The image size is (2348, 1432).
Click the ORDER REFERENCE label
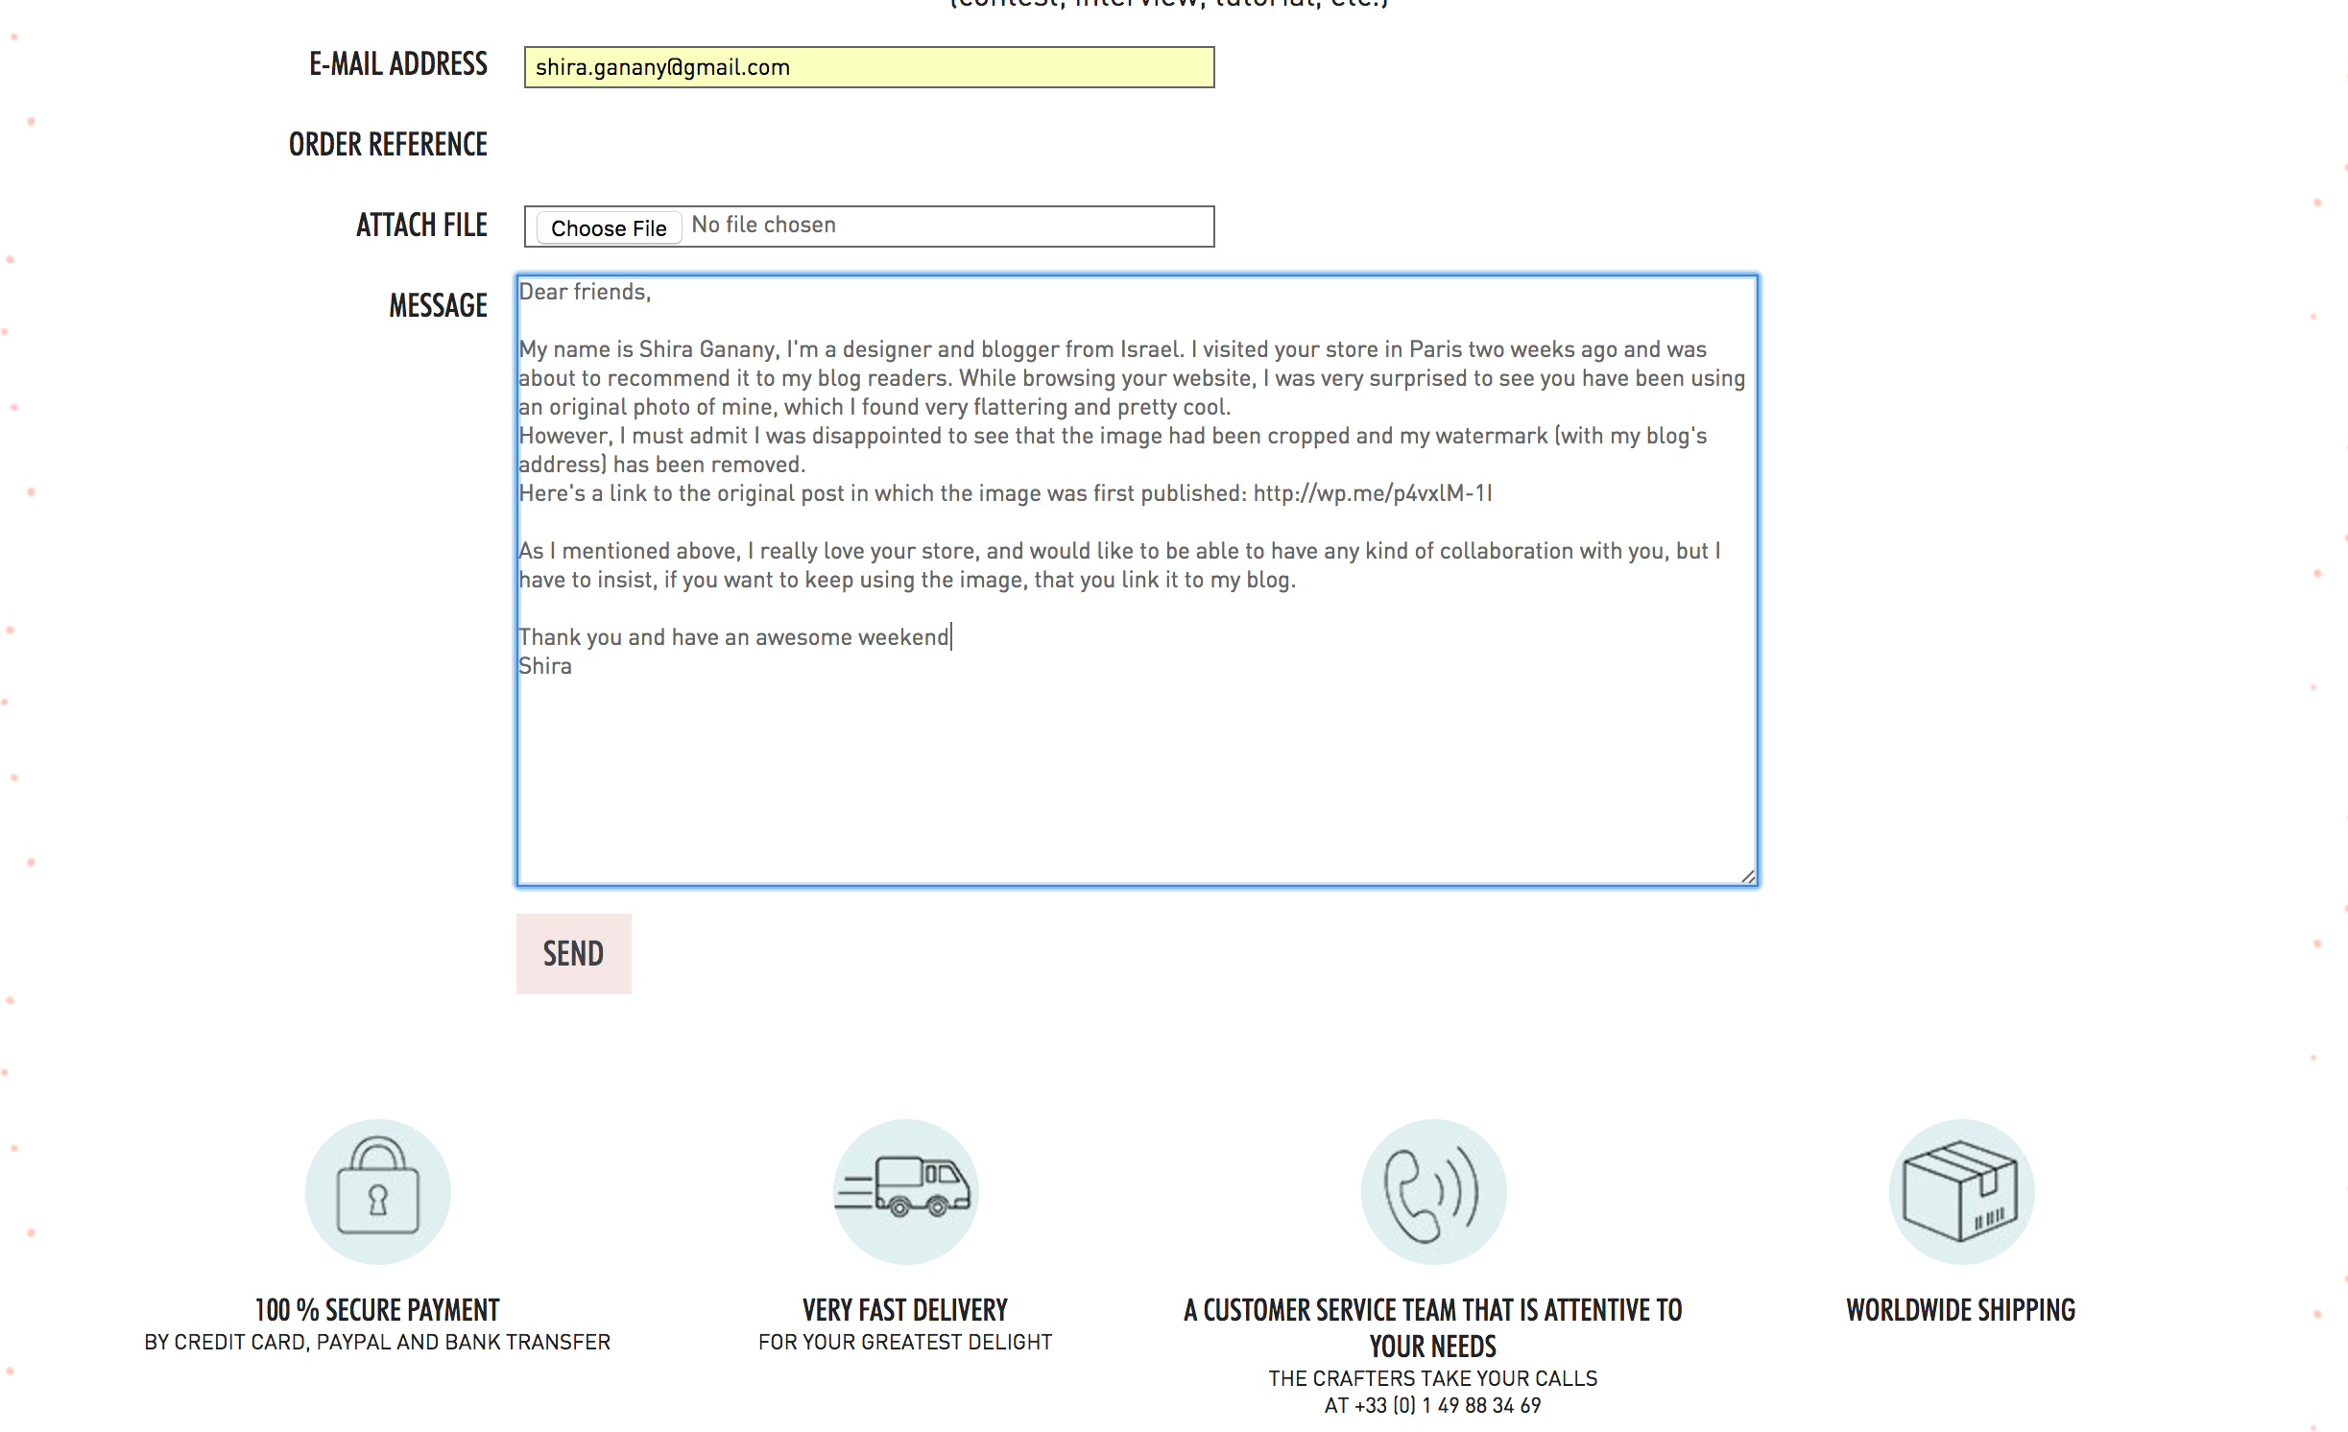388,145
